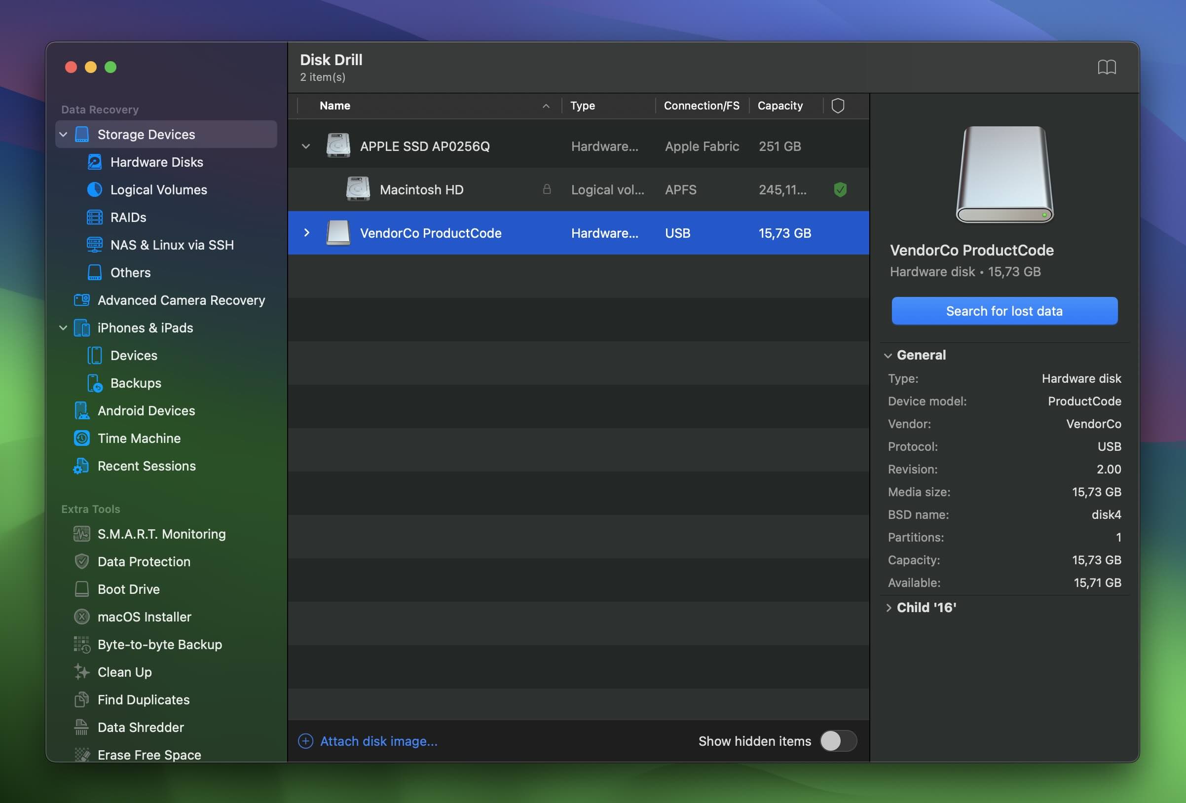Click the Data Protection shield icon

point(82,561)
